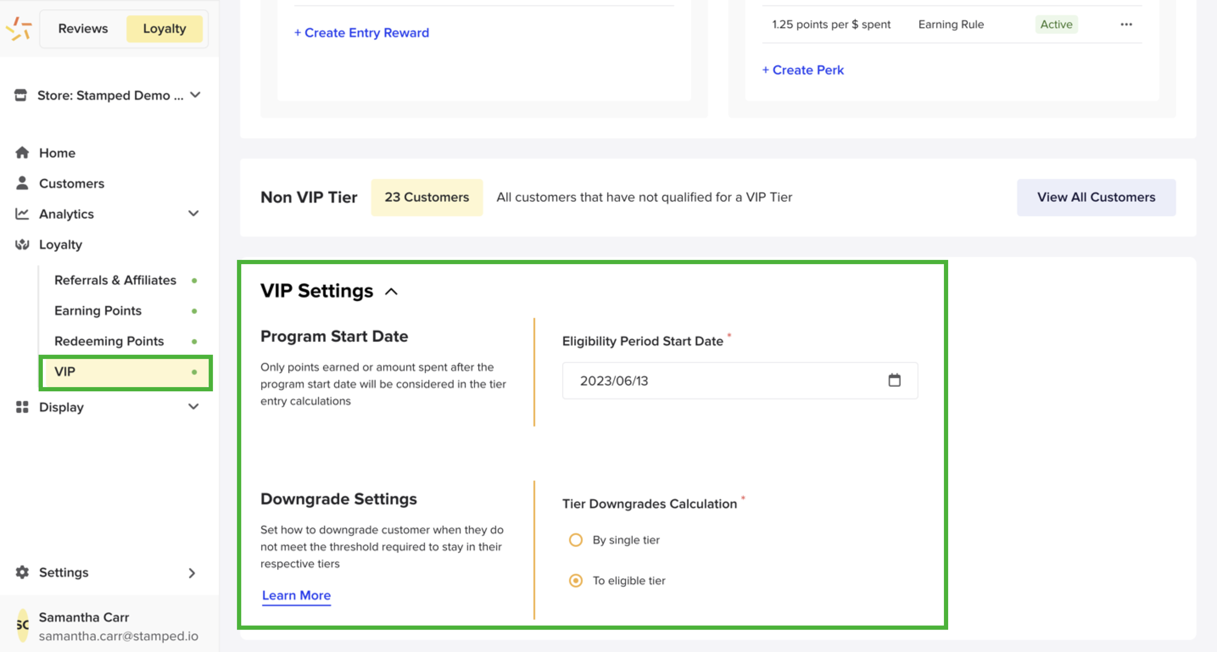Viewport: 1217px width, 652px height.
Task: Collapse the VIP Settings section chevron
Action: tap(391, 292)
